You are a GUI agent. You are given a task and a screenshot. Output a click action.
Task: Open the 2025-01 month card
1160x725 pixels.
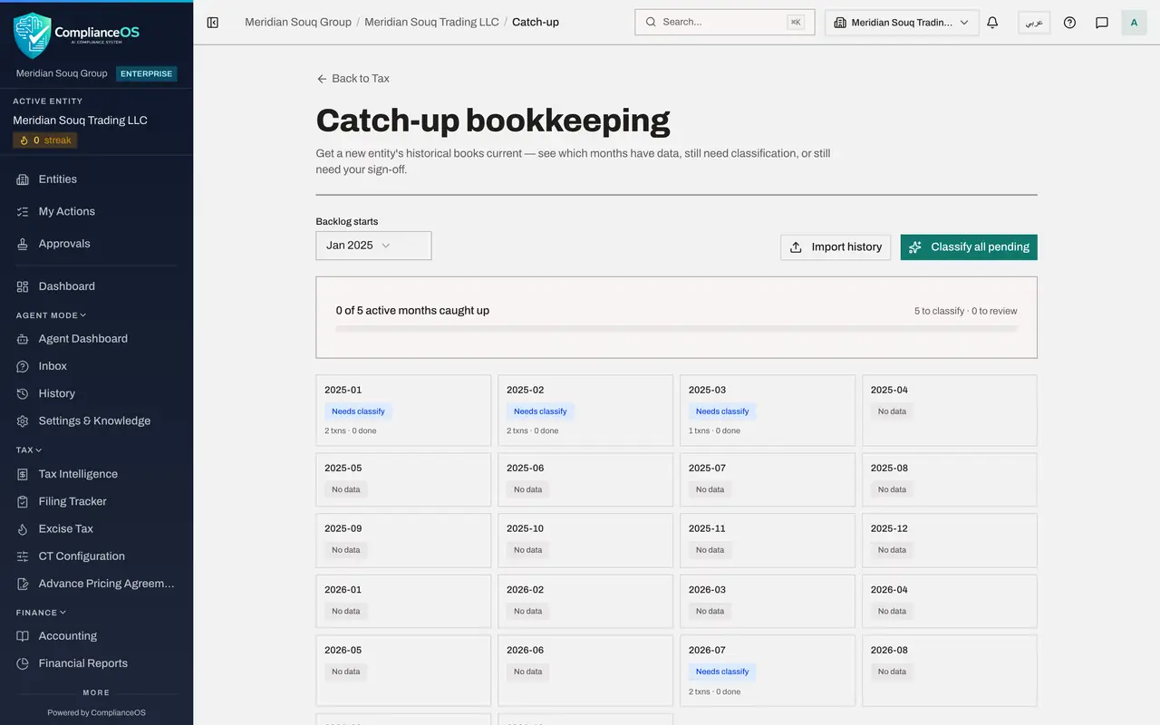click(x=403, y=411)
